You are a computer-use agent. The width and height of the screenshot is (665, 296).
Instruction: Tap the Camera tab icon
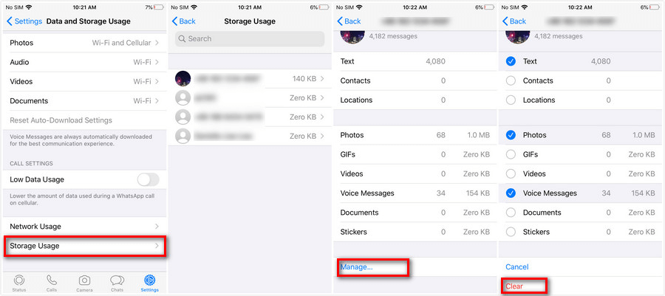(x=84, y=280)
